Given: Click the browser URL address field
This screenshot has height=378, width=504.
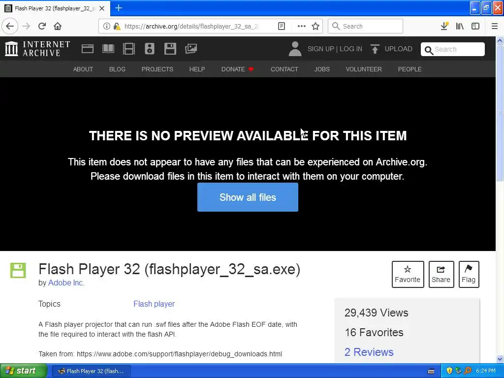Looking at the screenshot, I should 191,26.
